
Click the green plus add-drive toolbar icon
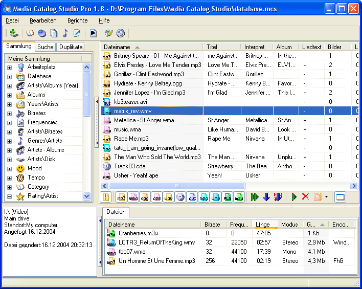[x=13, y=33]
